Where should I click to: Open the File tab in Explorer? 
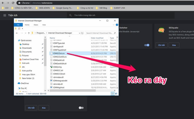click(18, 25)
